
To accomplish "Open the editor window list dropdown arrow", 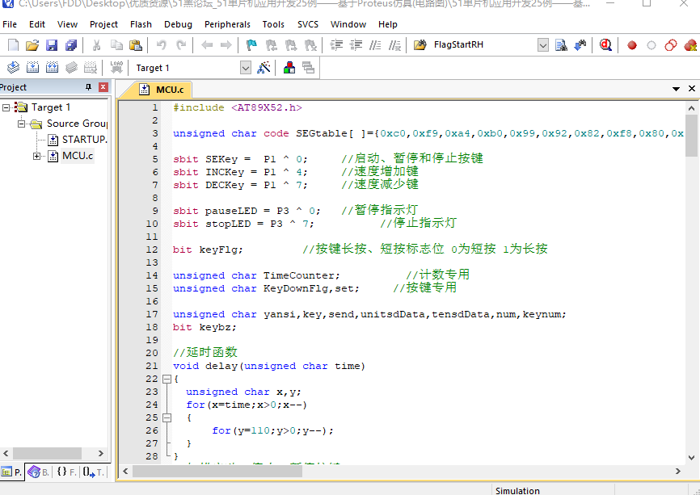I will [676, 89].
